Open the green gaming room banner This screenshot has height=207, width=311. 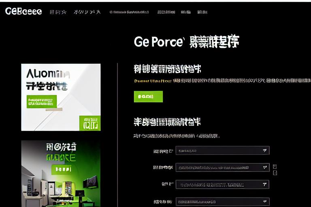tap(61, 173)
